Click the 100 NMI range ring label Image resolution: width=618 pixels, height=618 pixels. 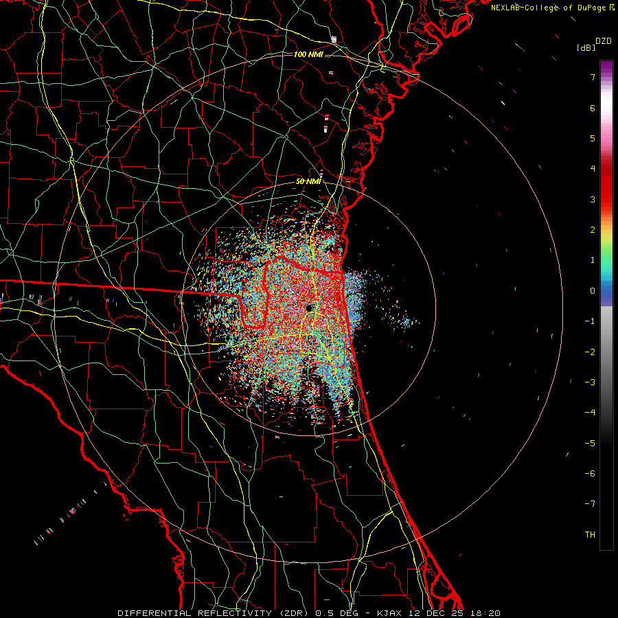pos(308,54)
